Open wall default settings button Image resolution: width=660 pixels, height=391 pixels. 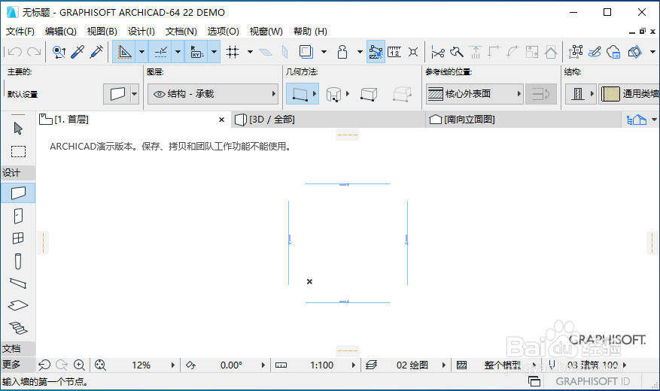pyautogui.click(x=117, y=94)
